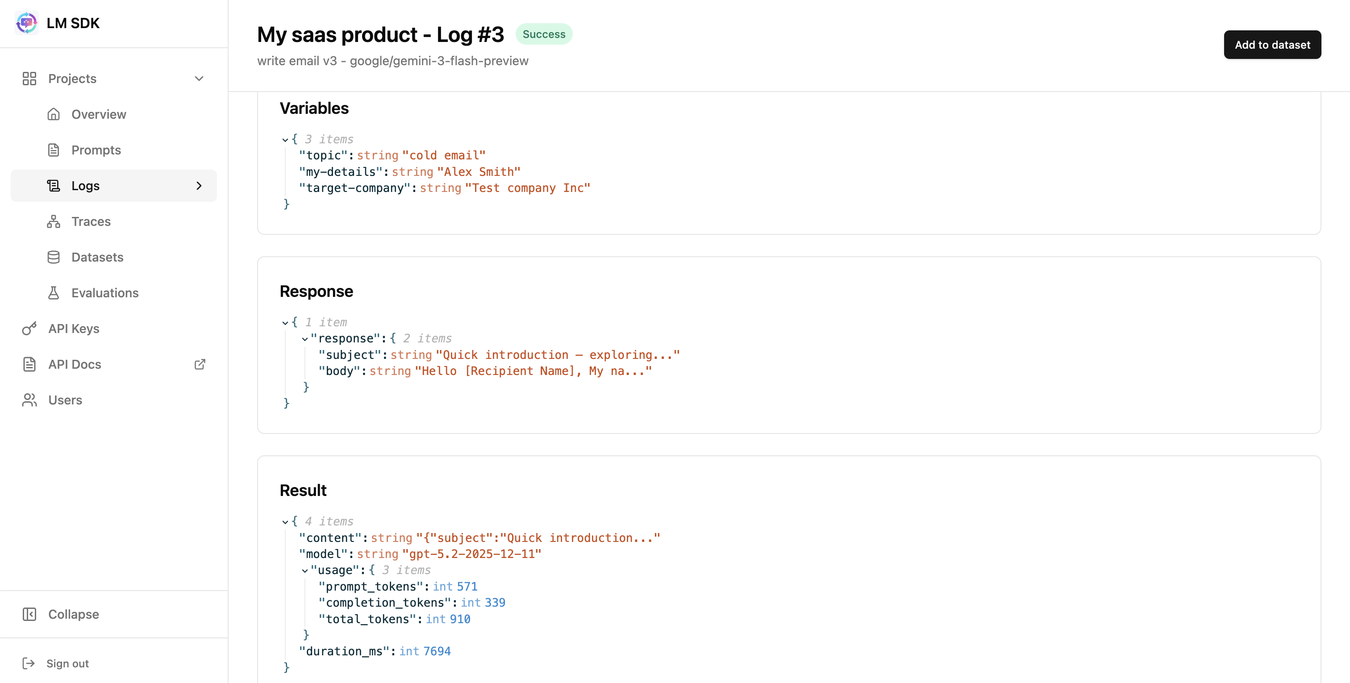Screen dimensions: 1350x683
Task: Click the API Keys key icon
Action: click(29, 329)
